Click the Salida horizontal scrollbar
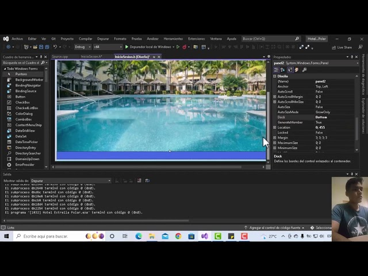The height and width of the screenshot is (276, 368). pyautogui.click(x=97, y=221)
